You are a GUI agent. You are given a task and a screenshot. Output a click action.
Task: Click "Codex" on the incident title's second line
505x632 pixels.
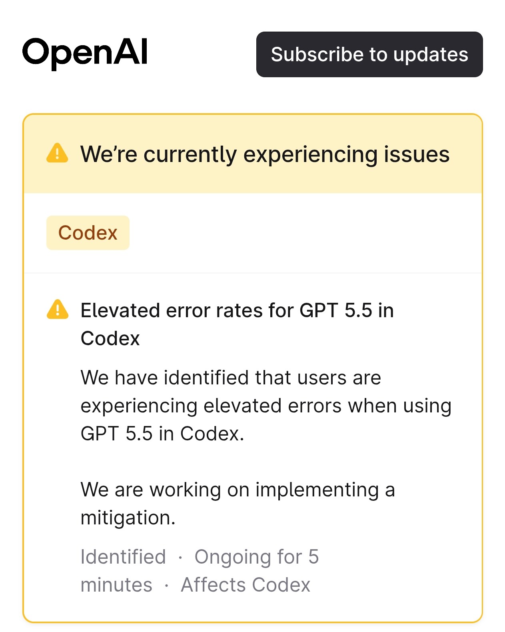coord(110,338)
